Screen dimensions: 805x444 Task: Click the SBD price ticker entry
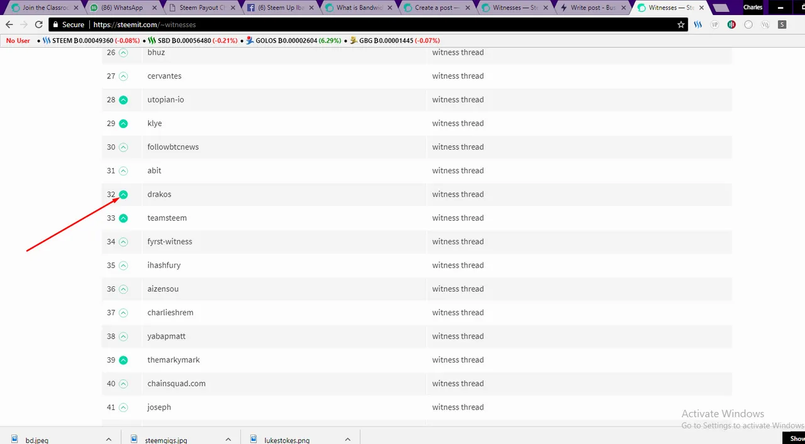click(x=192, y=41)
